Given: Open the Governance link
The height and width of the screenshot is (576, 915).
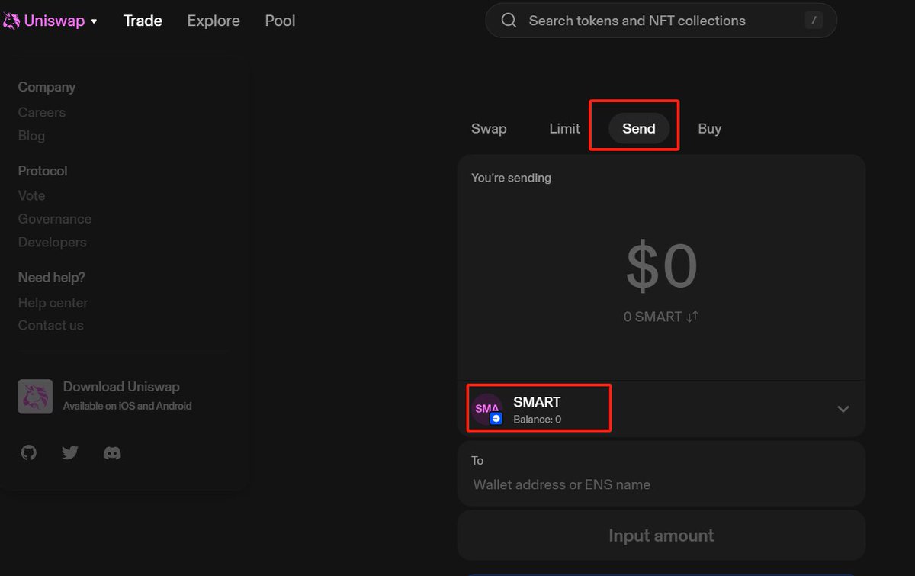Looking at the screenshot, I should [x=55, y=219].
